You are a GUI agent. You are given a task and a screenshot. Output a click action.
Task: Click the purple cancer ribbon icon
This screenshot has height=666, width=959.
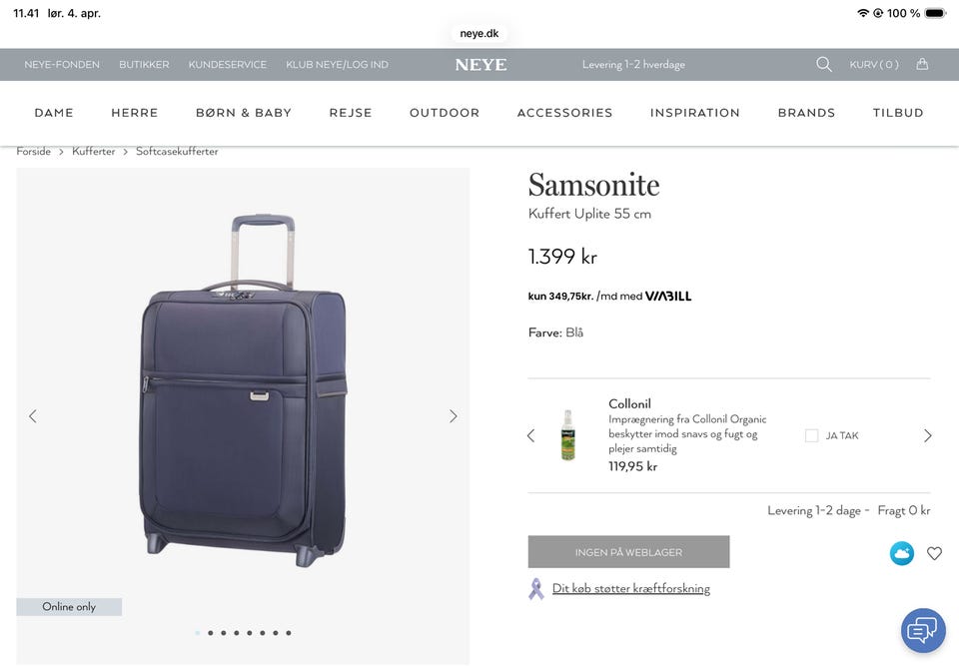point(536,589)
